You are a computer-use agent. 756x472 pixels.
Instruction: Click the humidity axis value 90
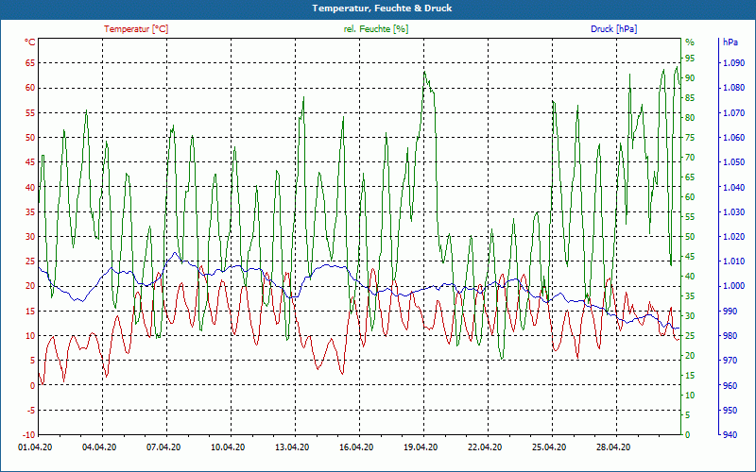point(690,77)
